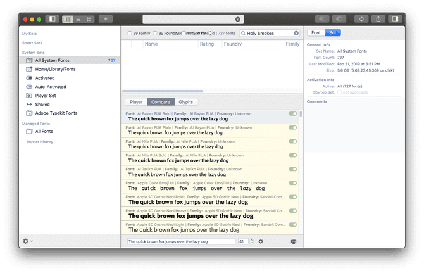Select the .Al Bayan PUA Bold preview row
424x273 pixels.
tap(210, 117)
